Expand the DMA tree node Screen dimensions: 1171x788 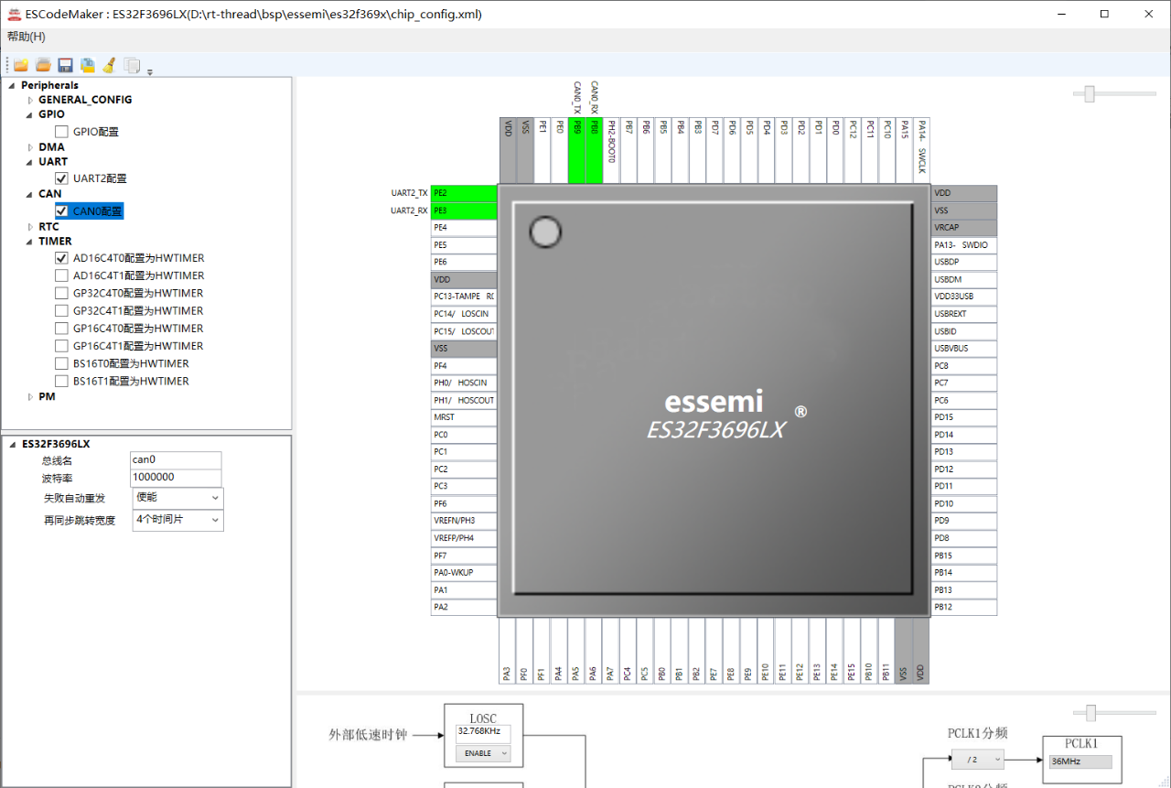pos(30,147)
